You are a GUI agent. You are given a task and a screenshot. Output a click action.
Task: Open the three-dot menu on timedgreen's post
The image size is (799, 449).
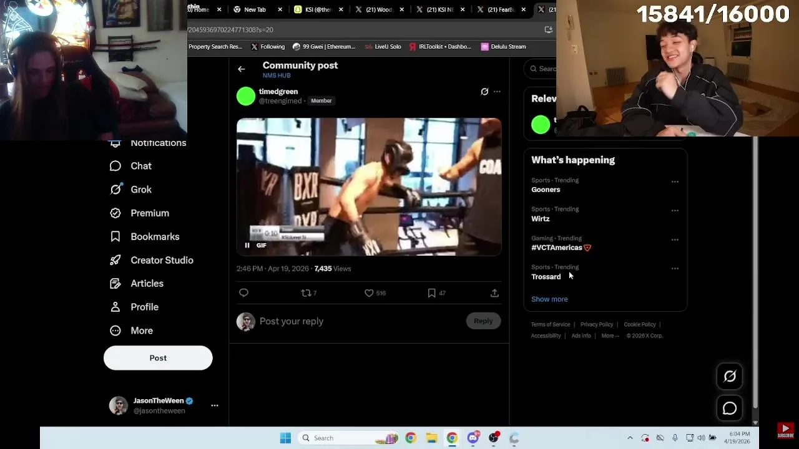tap(497, 92)
